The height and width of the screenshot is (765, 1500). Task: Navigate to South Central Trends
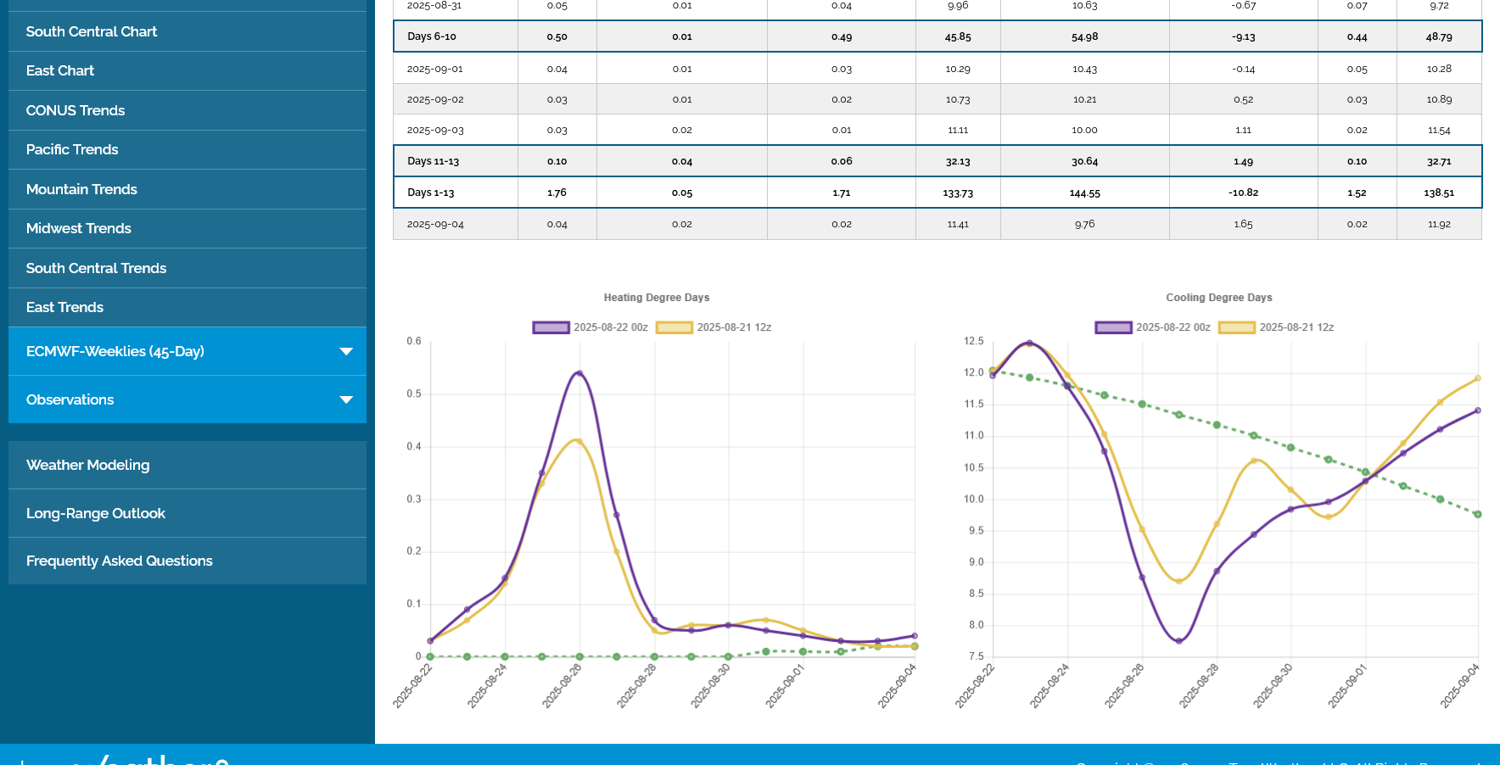(x=96, y=268)
